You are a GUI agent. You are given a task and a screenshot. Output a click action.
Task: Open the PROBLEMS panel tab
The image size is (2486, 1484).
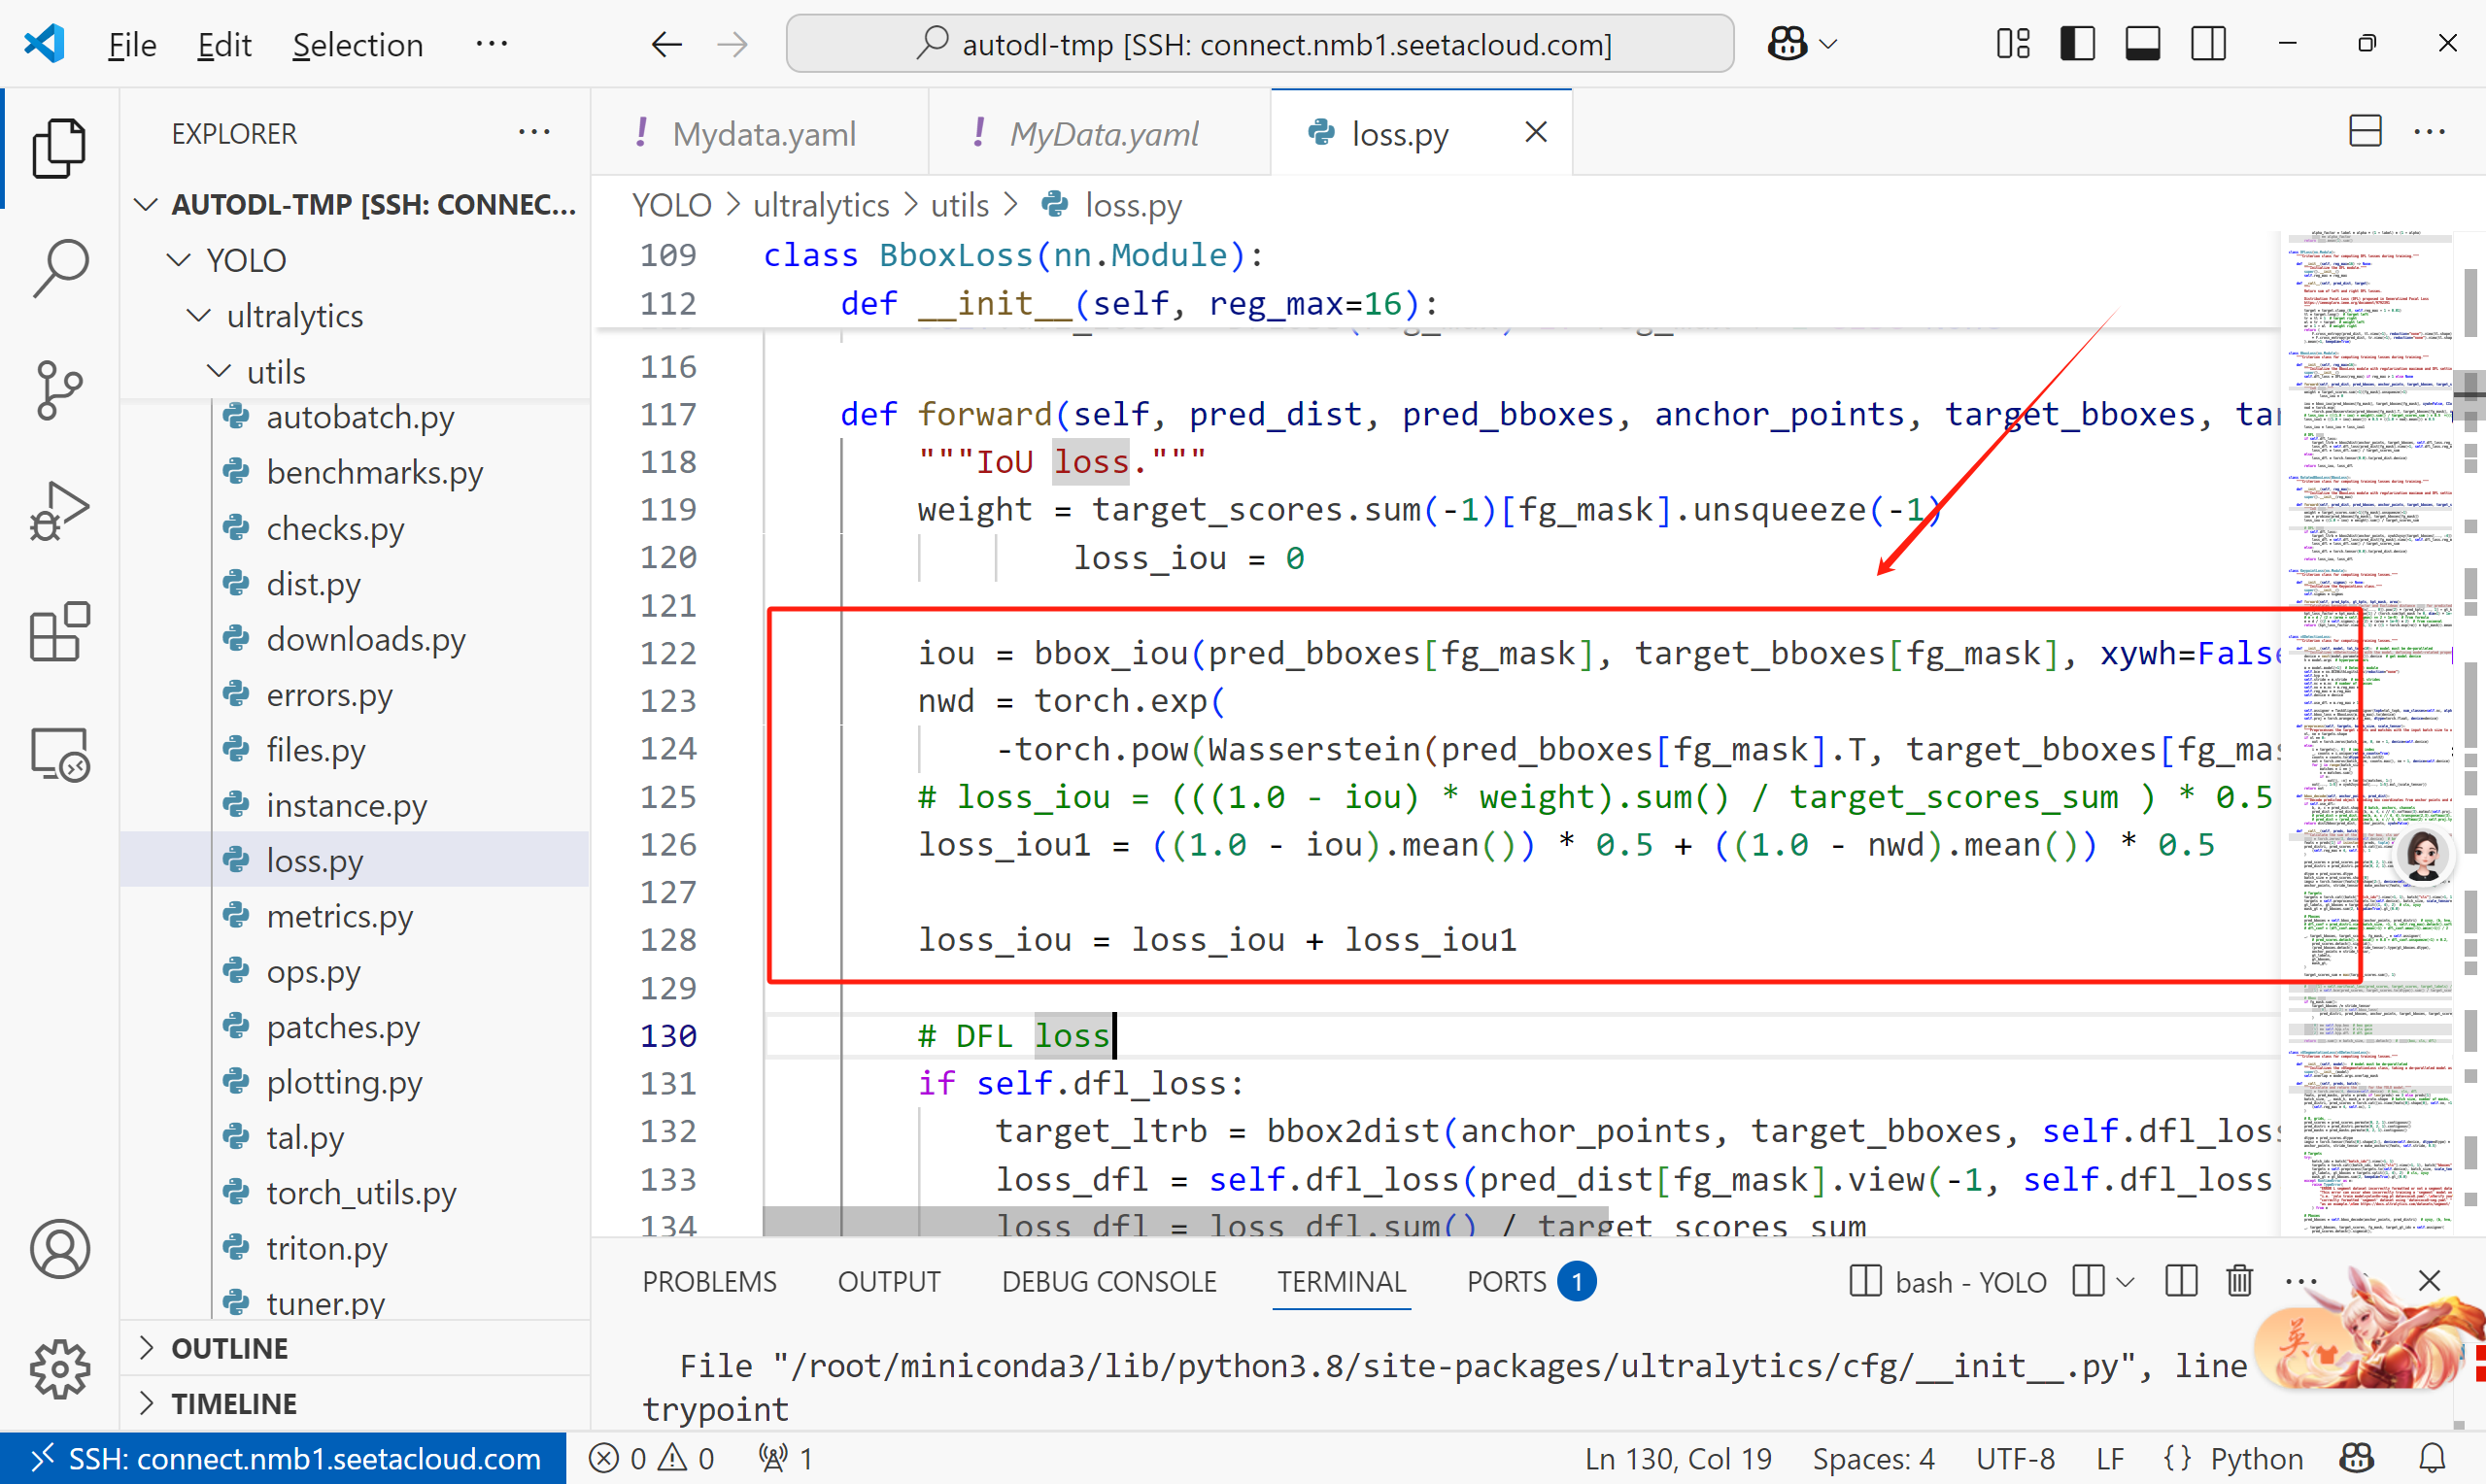pyautogui.click(x=709, y=1281)
